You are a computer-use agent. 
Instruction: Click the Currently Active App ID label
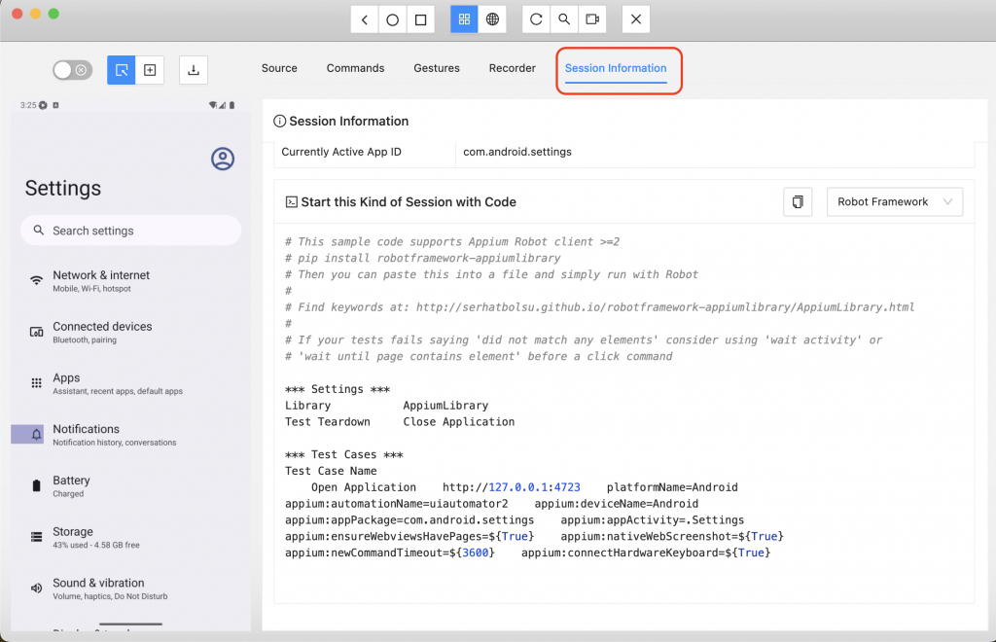[x=341, y=152]
